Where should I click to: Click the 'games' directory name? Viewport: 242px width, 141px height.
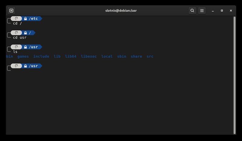(23, 57)
